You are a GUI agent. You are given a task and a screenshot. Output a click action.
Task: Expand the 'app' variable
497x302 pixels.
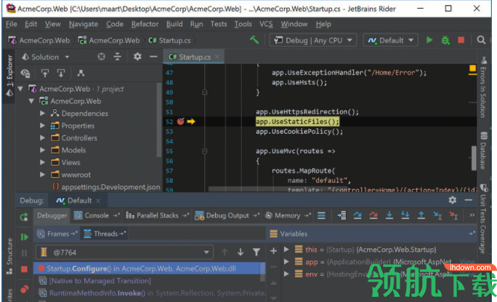click(x=286, y=261)
